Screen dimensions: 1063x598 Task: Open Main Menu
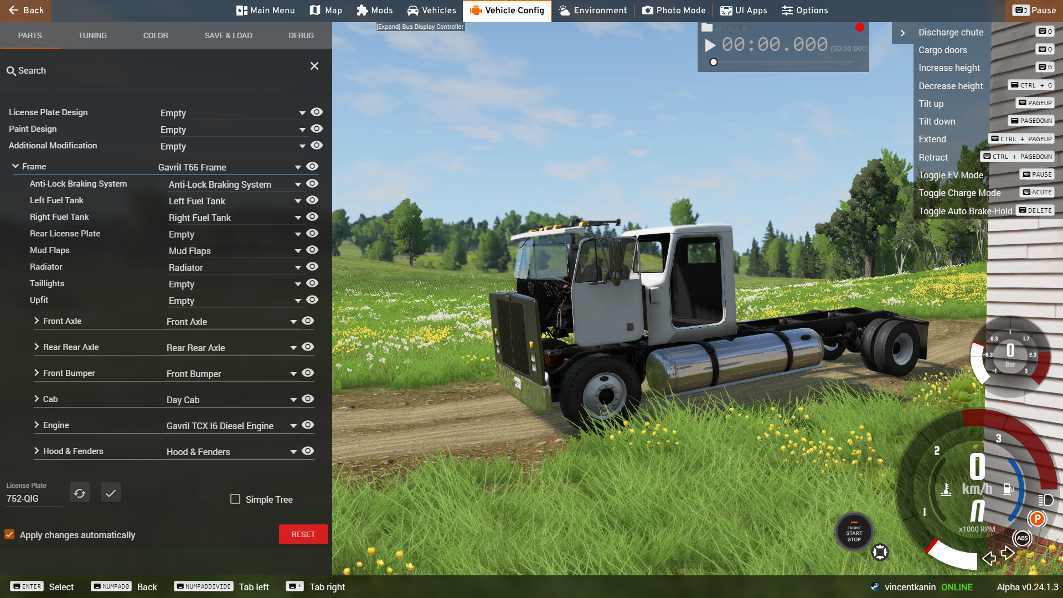click(x=265, y=11)
